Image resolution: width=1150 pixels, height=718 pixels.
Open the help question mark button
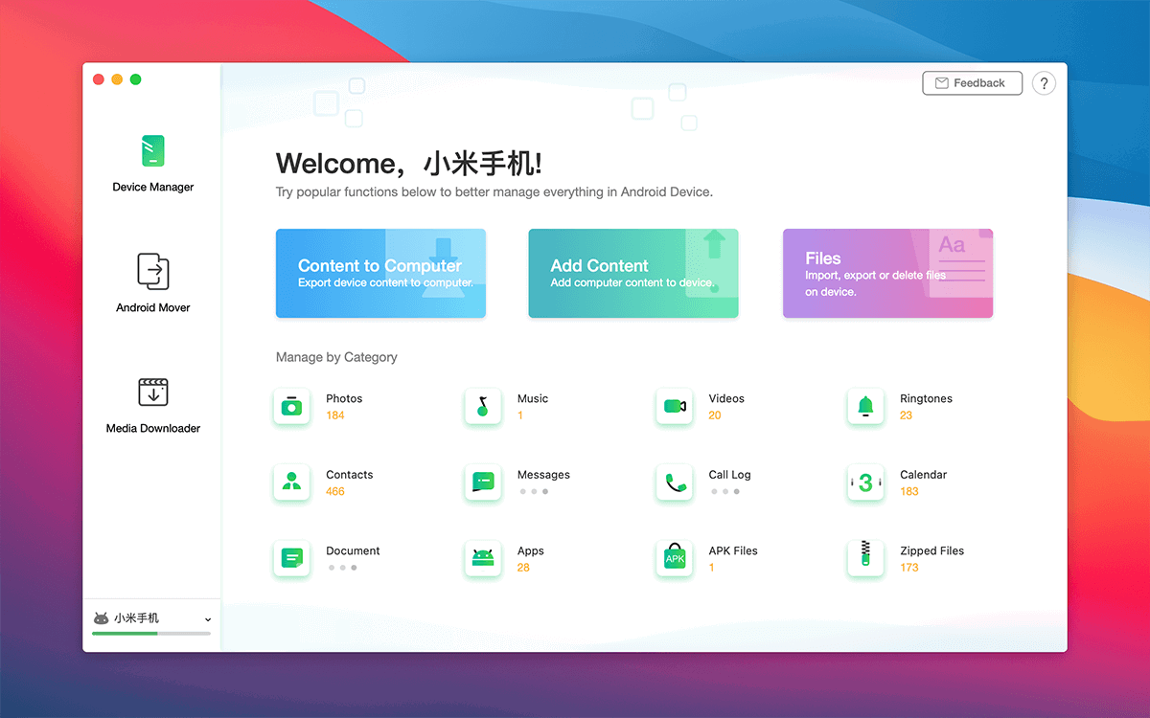1044,83
